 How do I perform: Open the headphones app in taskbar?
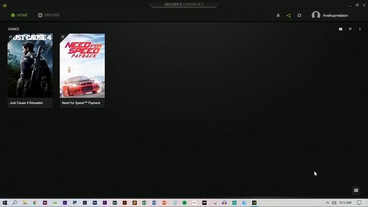tap(224, 203)
